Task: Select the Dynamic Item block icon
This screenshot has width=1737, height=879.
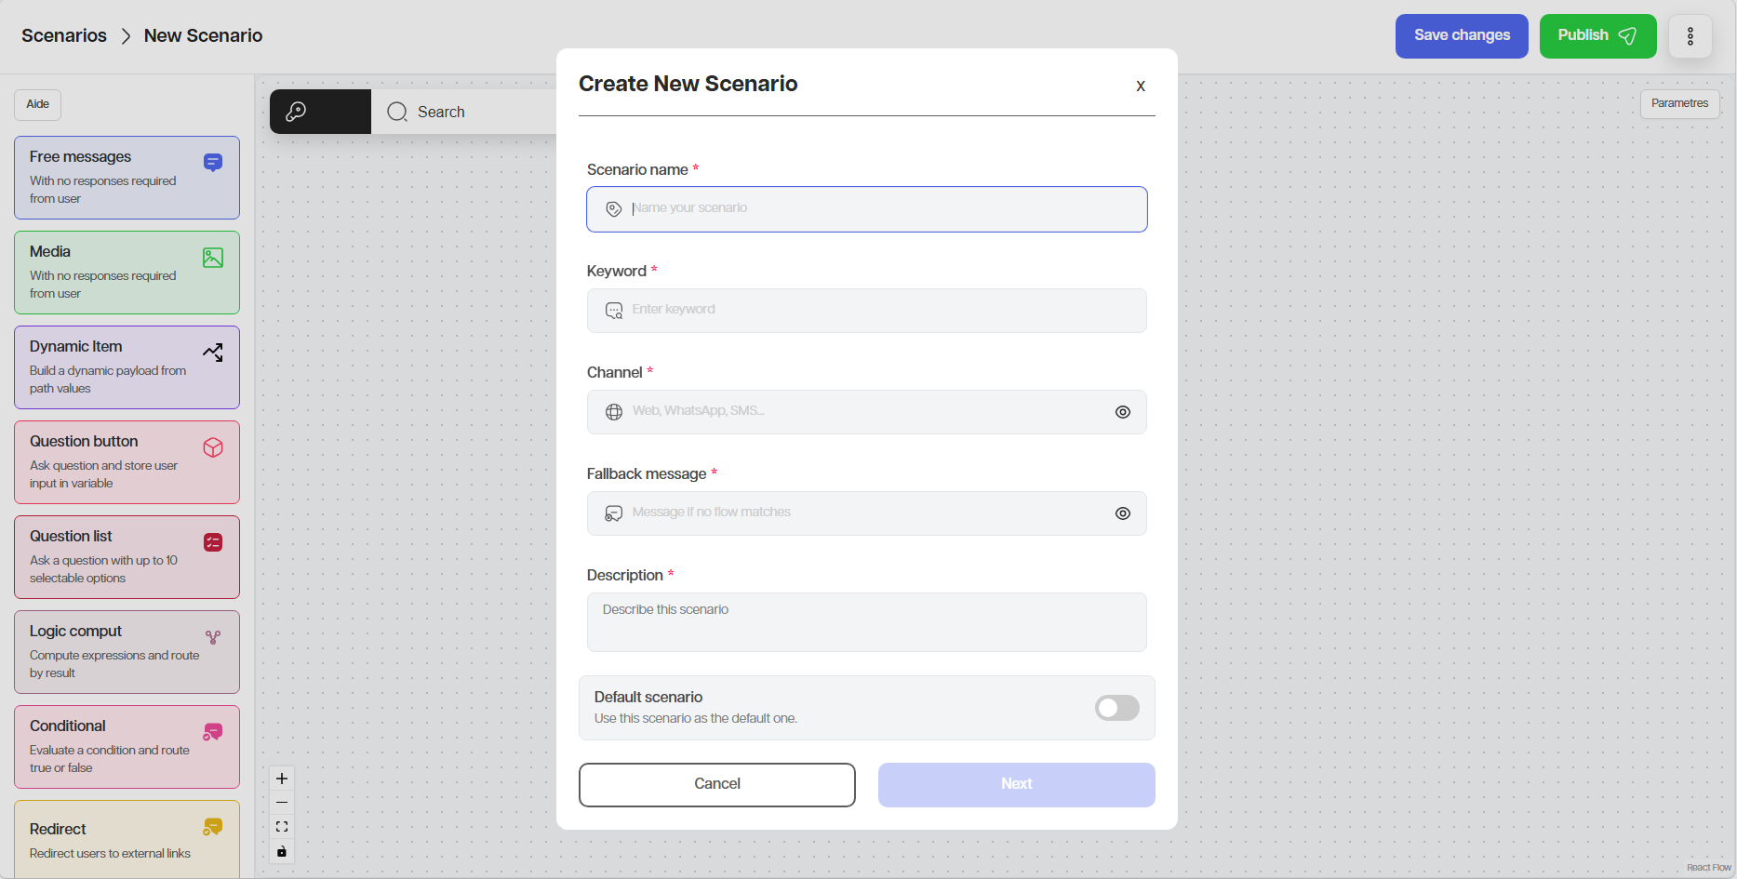Action: coord(213,353)
